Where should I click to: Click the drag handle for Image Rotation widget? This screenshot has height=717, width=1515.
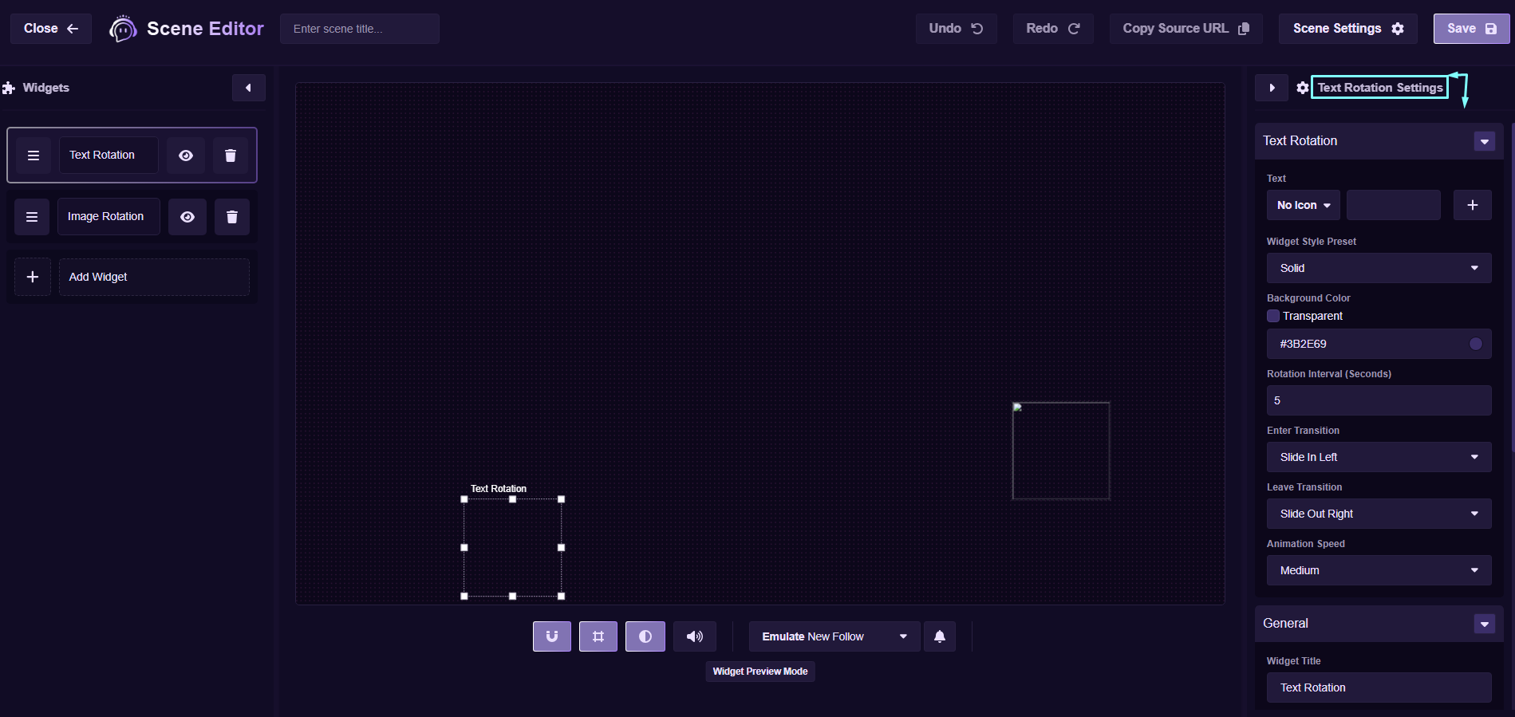(32, 217)
